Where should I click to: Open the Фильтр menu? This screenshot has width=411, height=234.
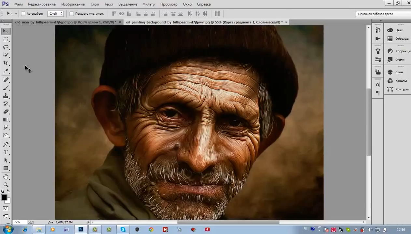tap(149, 4)
